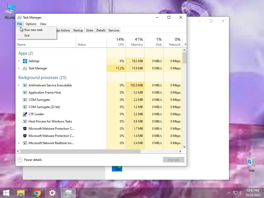Switch to Settings on the taskbar
Image resolution: width=264 pixels, height=198 pixels.
pyautogui.click(x=52, y=193)
